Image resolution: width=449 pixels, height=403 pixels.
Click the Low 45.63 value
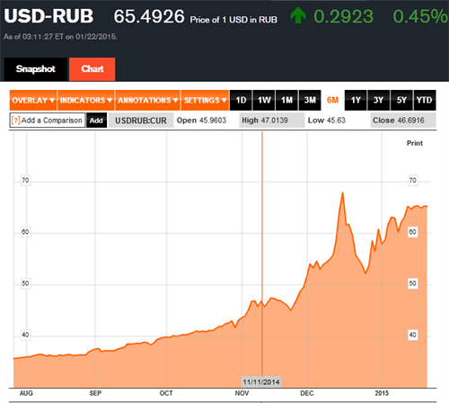point(327,121)
